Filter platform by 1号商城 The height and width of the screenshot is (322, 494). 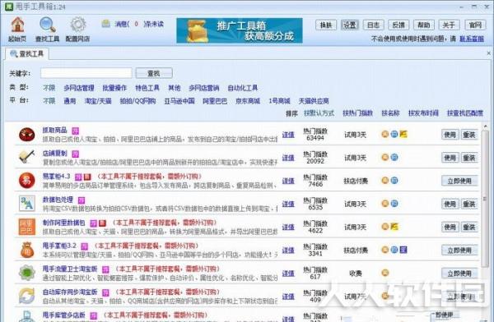click(x=279, y=101)
